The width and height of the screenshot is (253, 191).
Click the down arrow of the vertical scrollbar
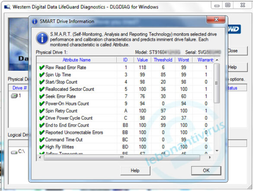point(217,151)
